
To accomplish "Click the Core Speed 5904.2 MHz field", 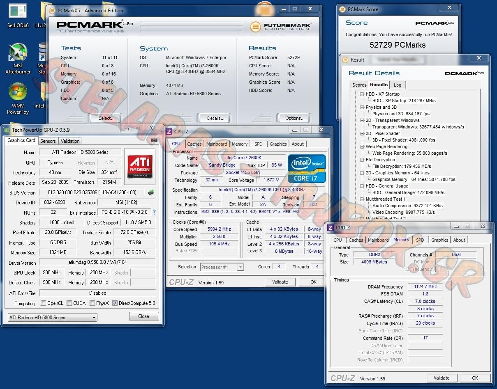I will point(219,229).
